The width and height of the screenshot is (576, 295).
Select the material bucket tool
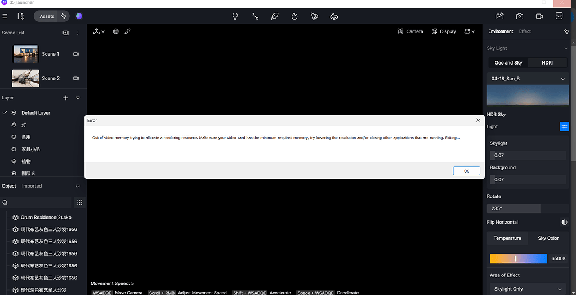pos(334,16)
